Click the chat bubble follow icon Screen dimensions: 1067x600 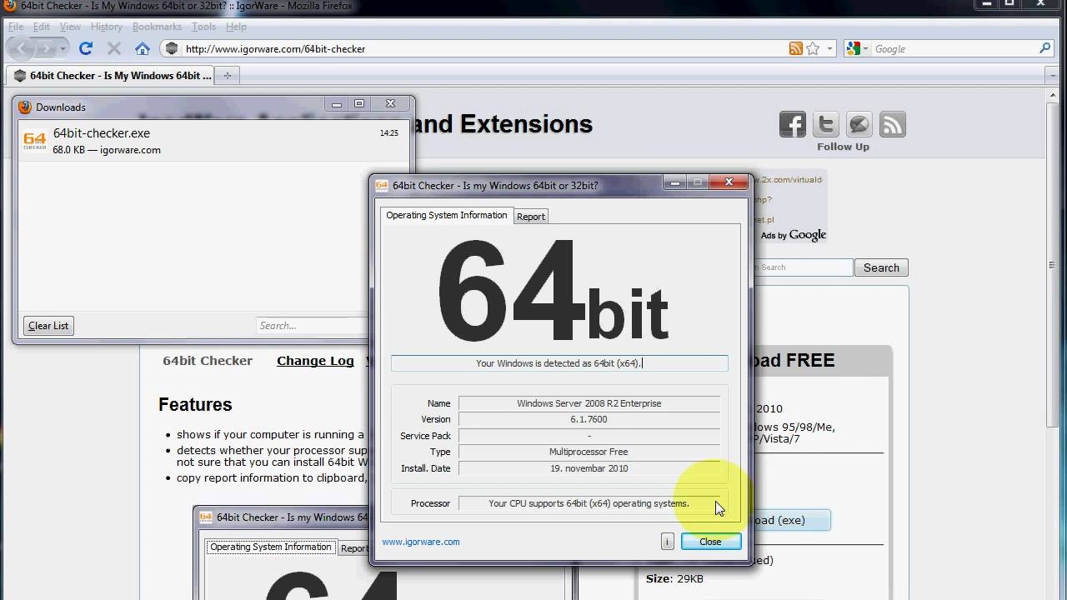859,124
